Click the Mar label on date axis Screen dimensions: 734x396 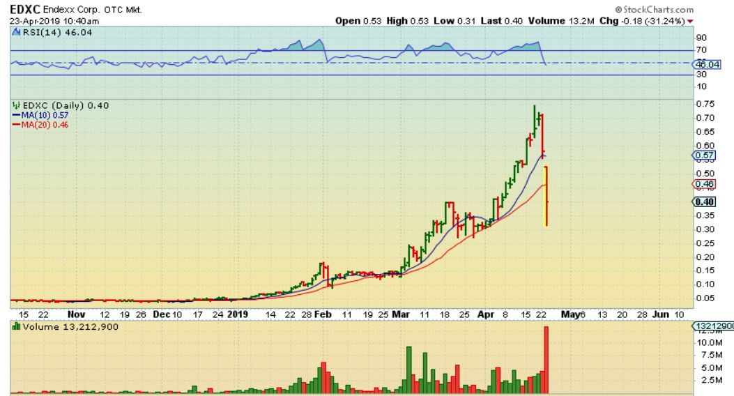tap(401, 314)
